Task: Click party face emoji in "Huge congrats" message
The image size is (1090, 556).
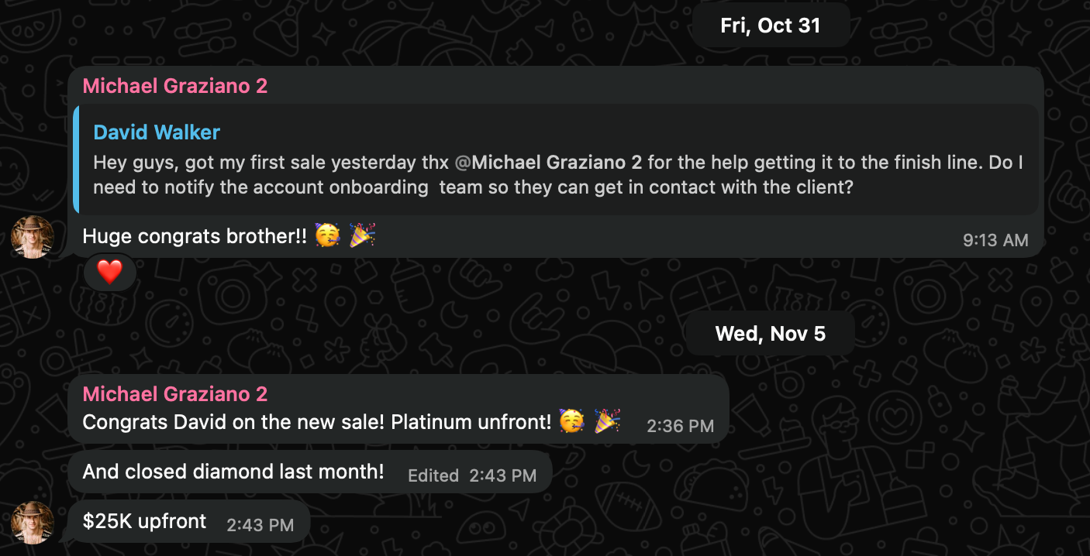Action: pos(328,236)
